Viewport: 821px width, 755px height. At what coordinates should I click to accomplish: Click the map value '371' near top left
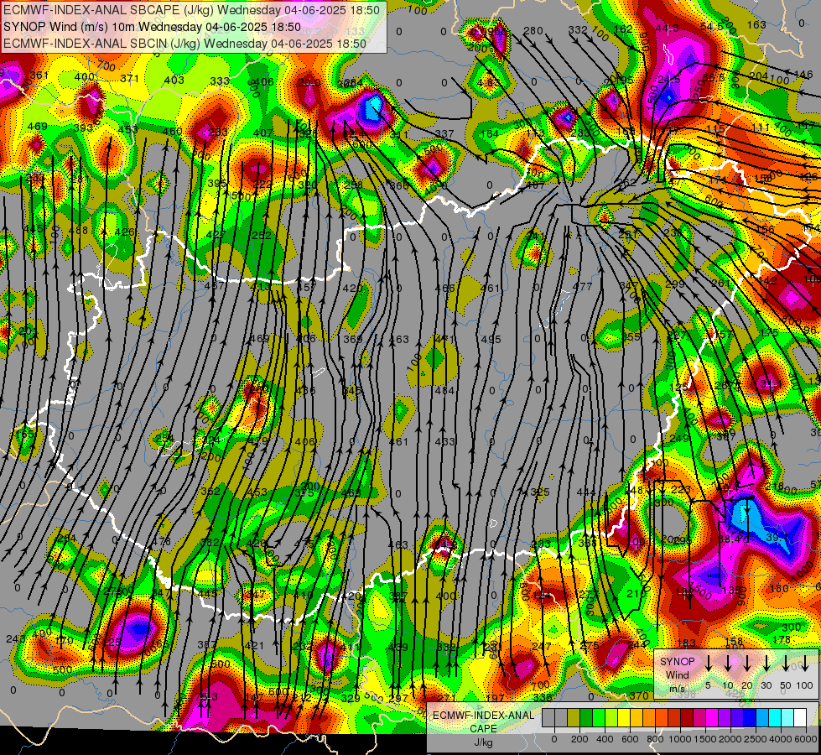pos(129,79)
